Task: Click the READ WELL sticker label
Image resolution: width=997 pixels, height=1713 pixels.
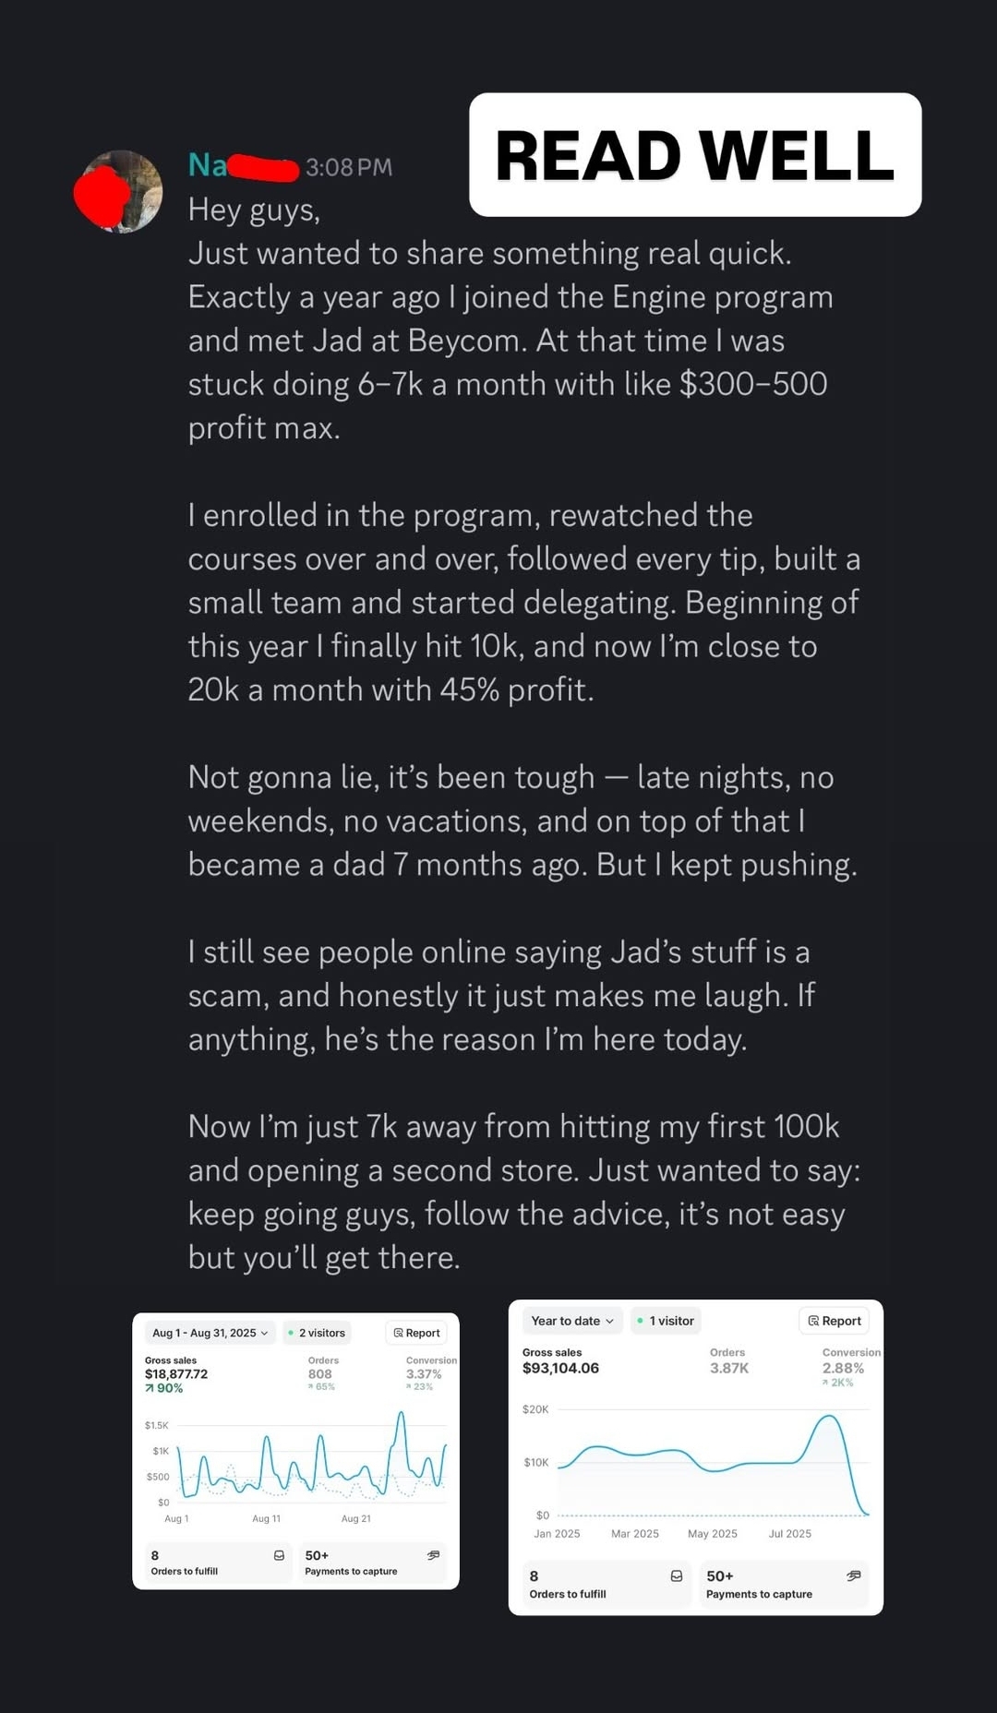Action: (694, 155)
